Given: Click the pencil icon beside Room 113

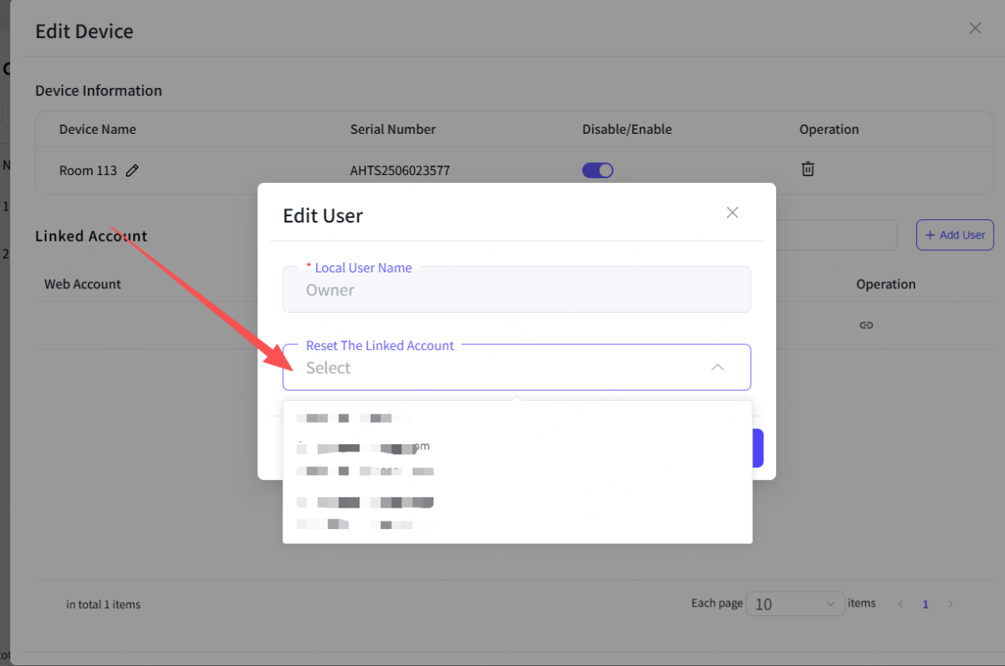Looking at the screenshot, I should click(x=132, y=170).
